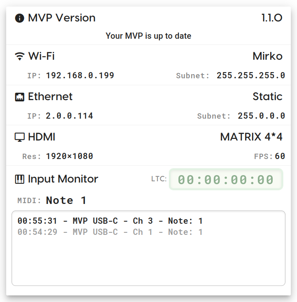The height and width of the screenshot is (302, 297).
Task: Select the Ethernet subnet 255.0.0.0
Action: point(261,116)
